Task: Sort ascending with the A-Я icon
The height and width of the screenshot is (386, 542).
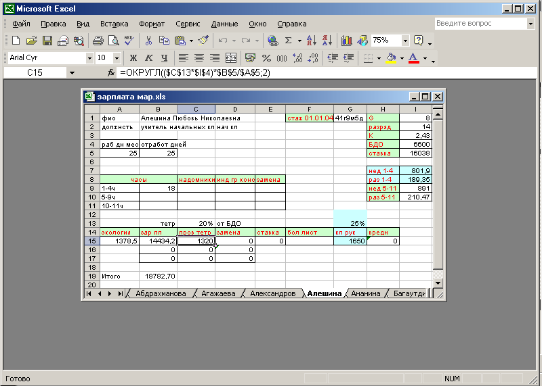Action: click(312, 41)
